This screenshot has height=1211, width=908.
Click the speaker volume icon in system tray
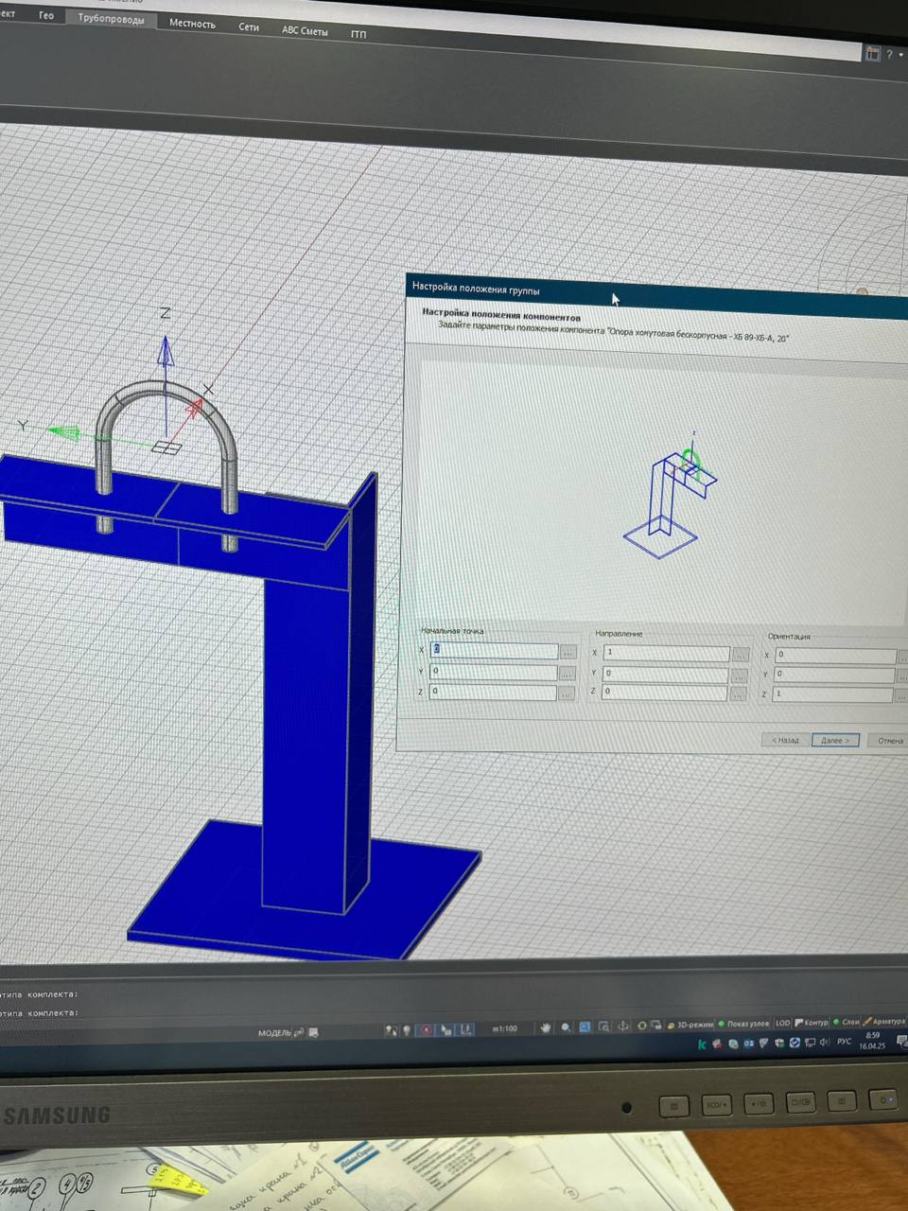tap(824, 1043)
